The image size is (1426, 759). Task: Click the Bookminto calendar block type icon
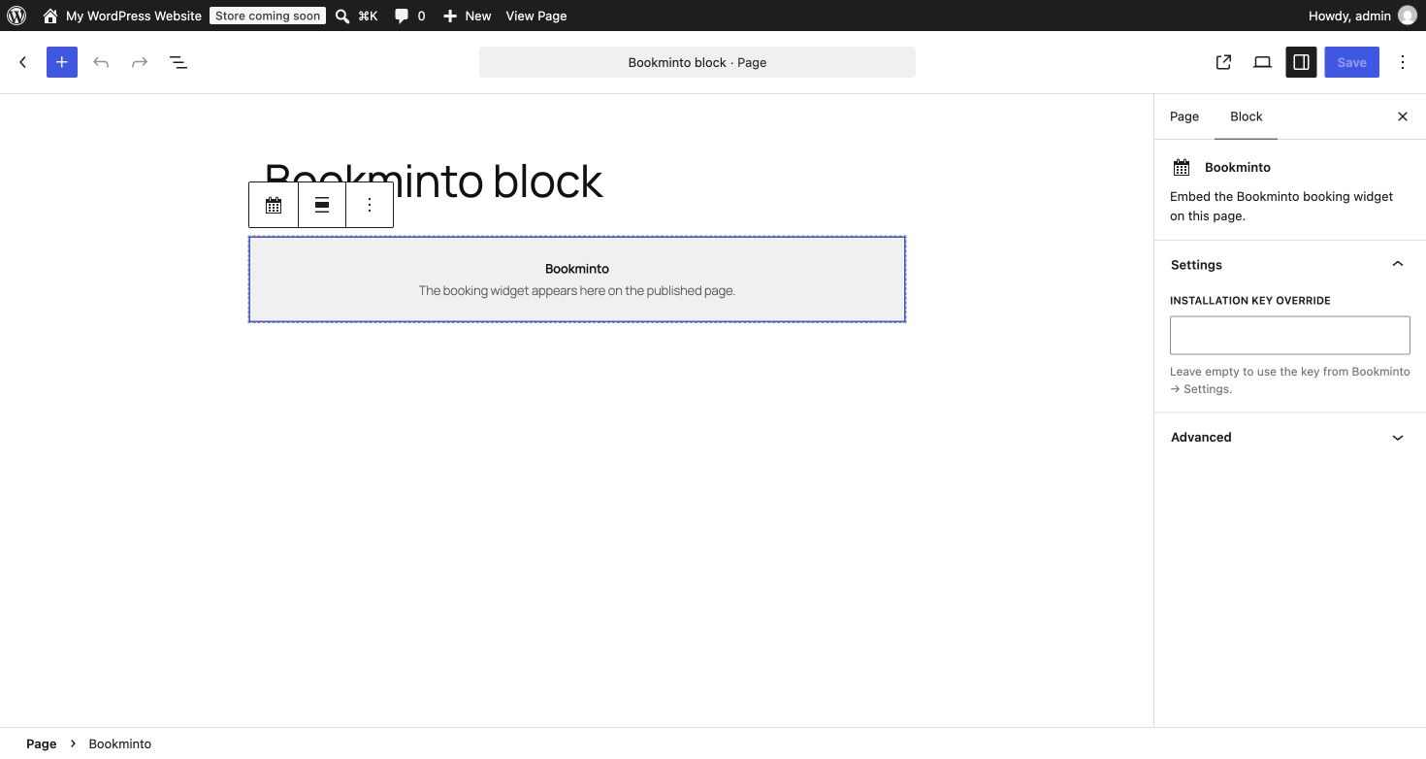(x=274, y=205)
